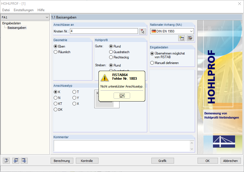The height and width of the screenshot is (172, 244).
Task: Choose Quadratisch for Gurte
Action: [119, 52]
